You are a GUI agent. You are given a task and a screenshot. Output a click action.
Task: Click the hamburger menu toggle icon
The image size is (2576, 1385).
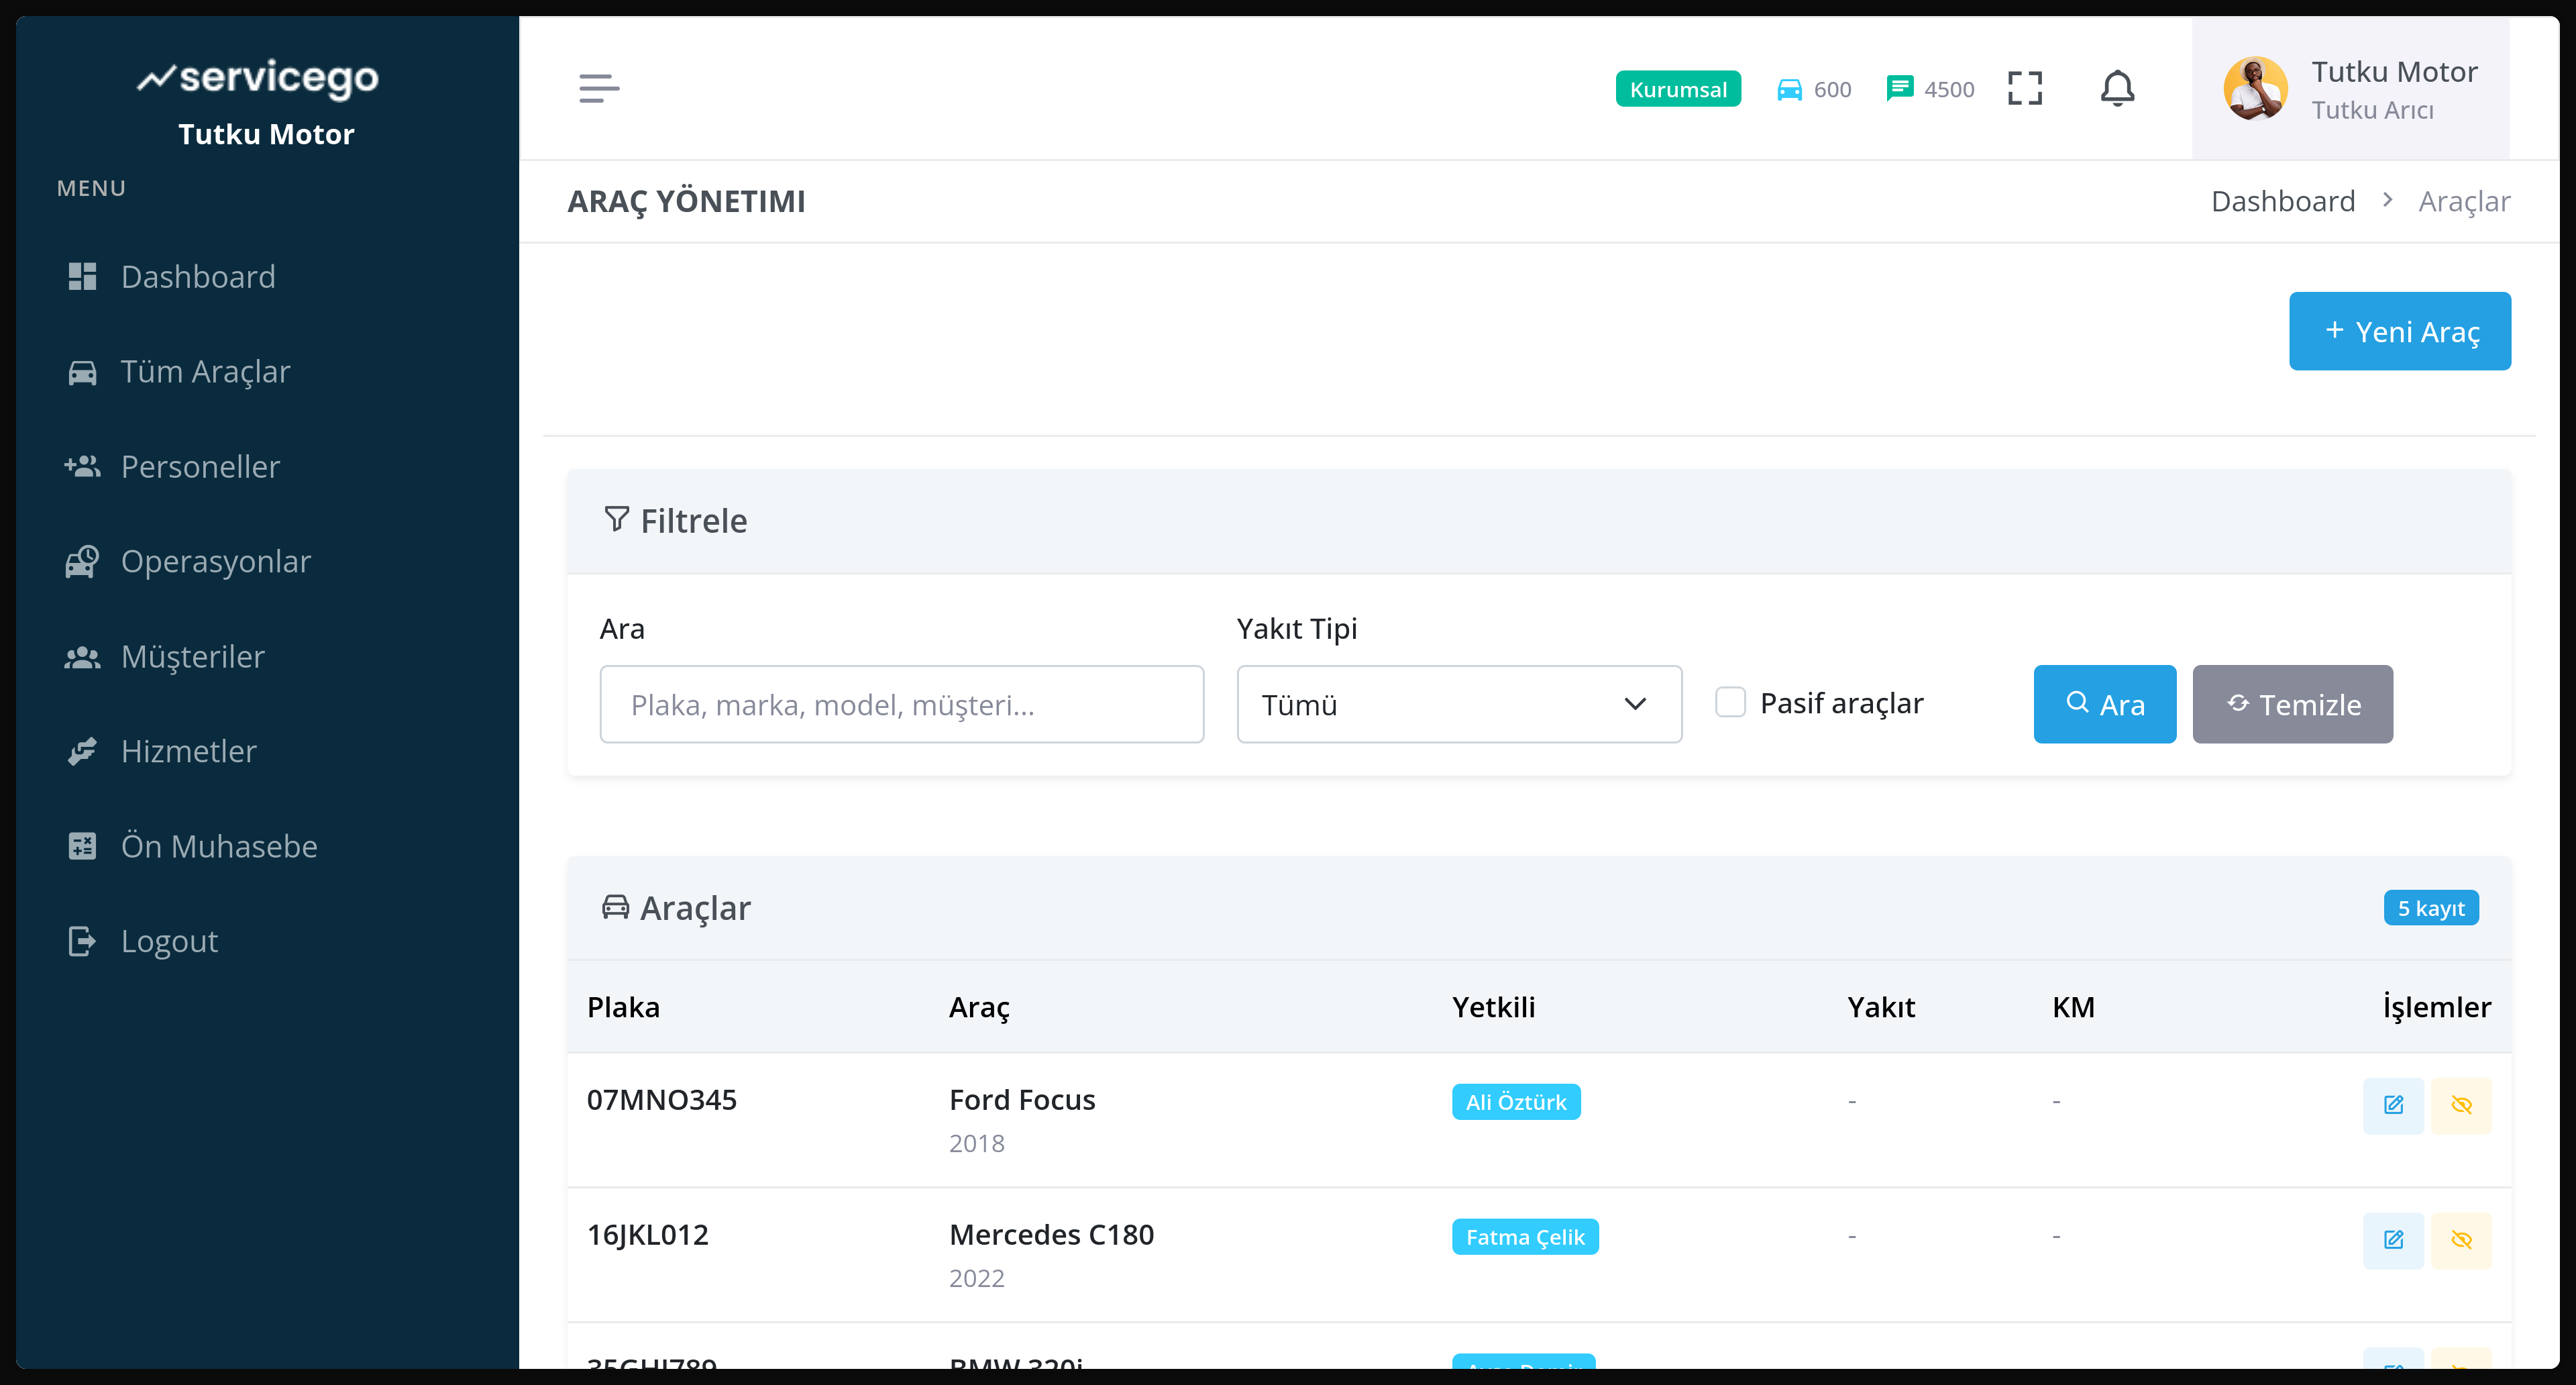(599, 88)
